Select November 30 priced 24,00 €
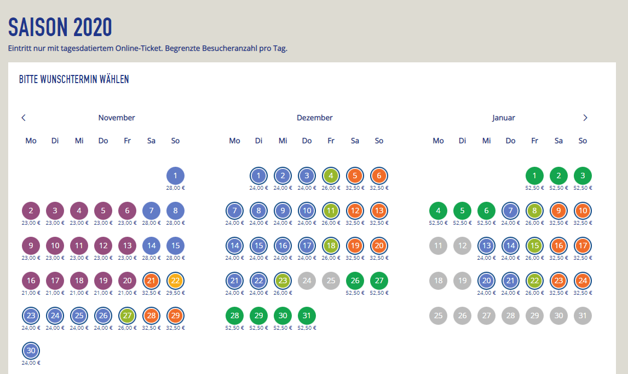The width and height of the screenshot is (628, 374). point(31,350)
